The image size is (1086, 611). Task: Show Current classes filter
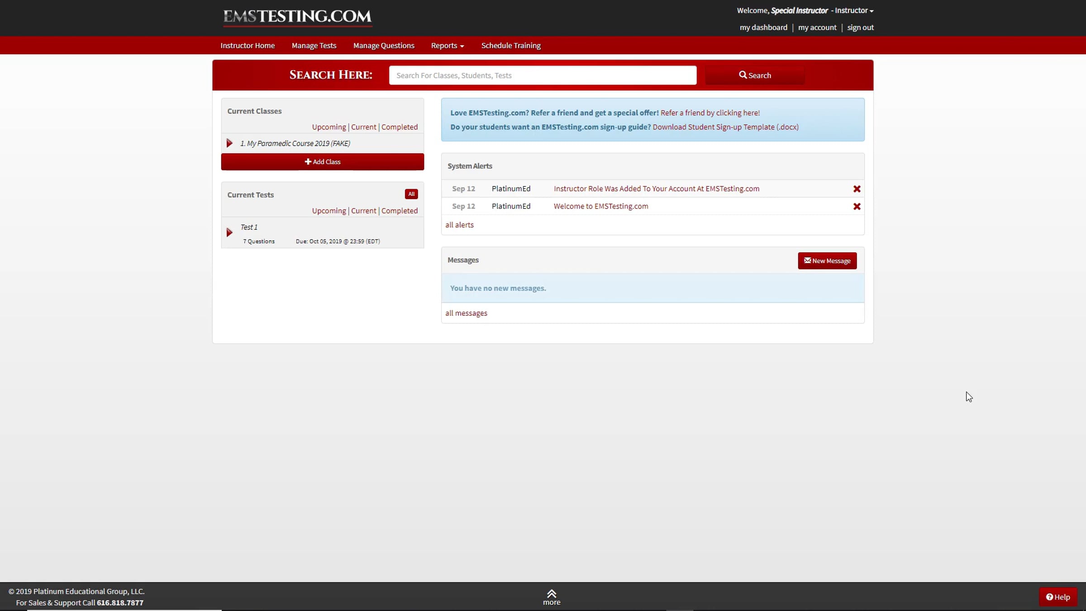363,127
